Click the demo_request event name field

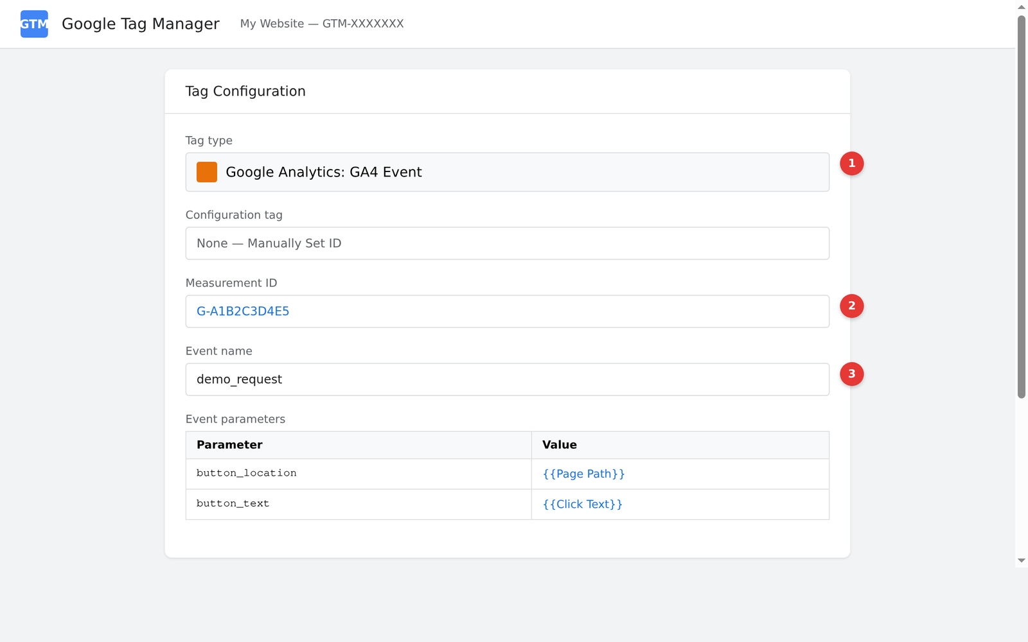click(x=507, y=379)
